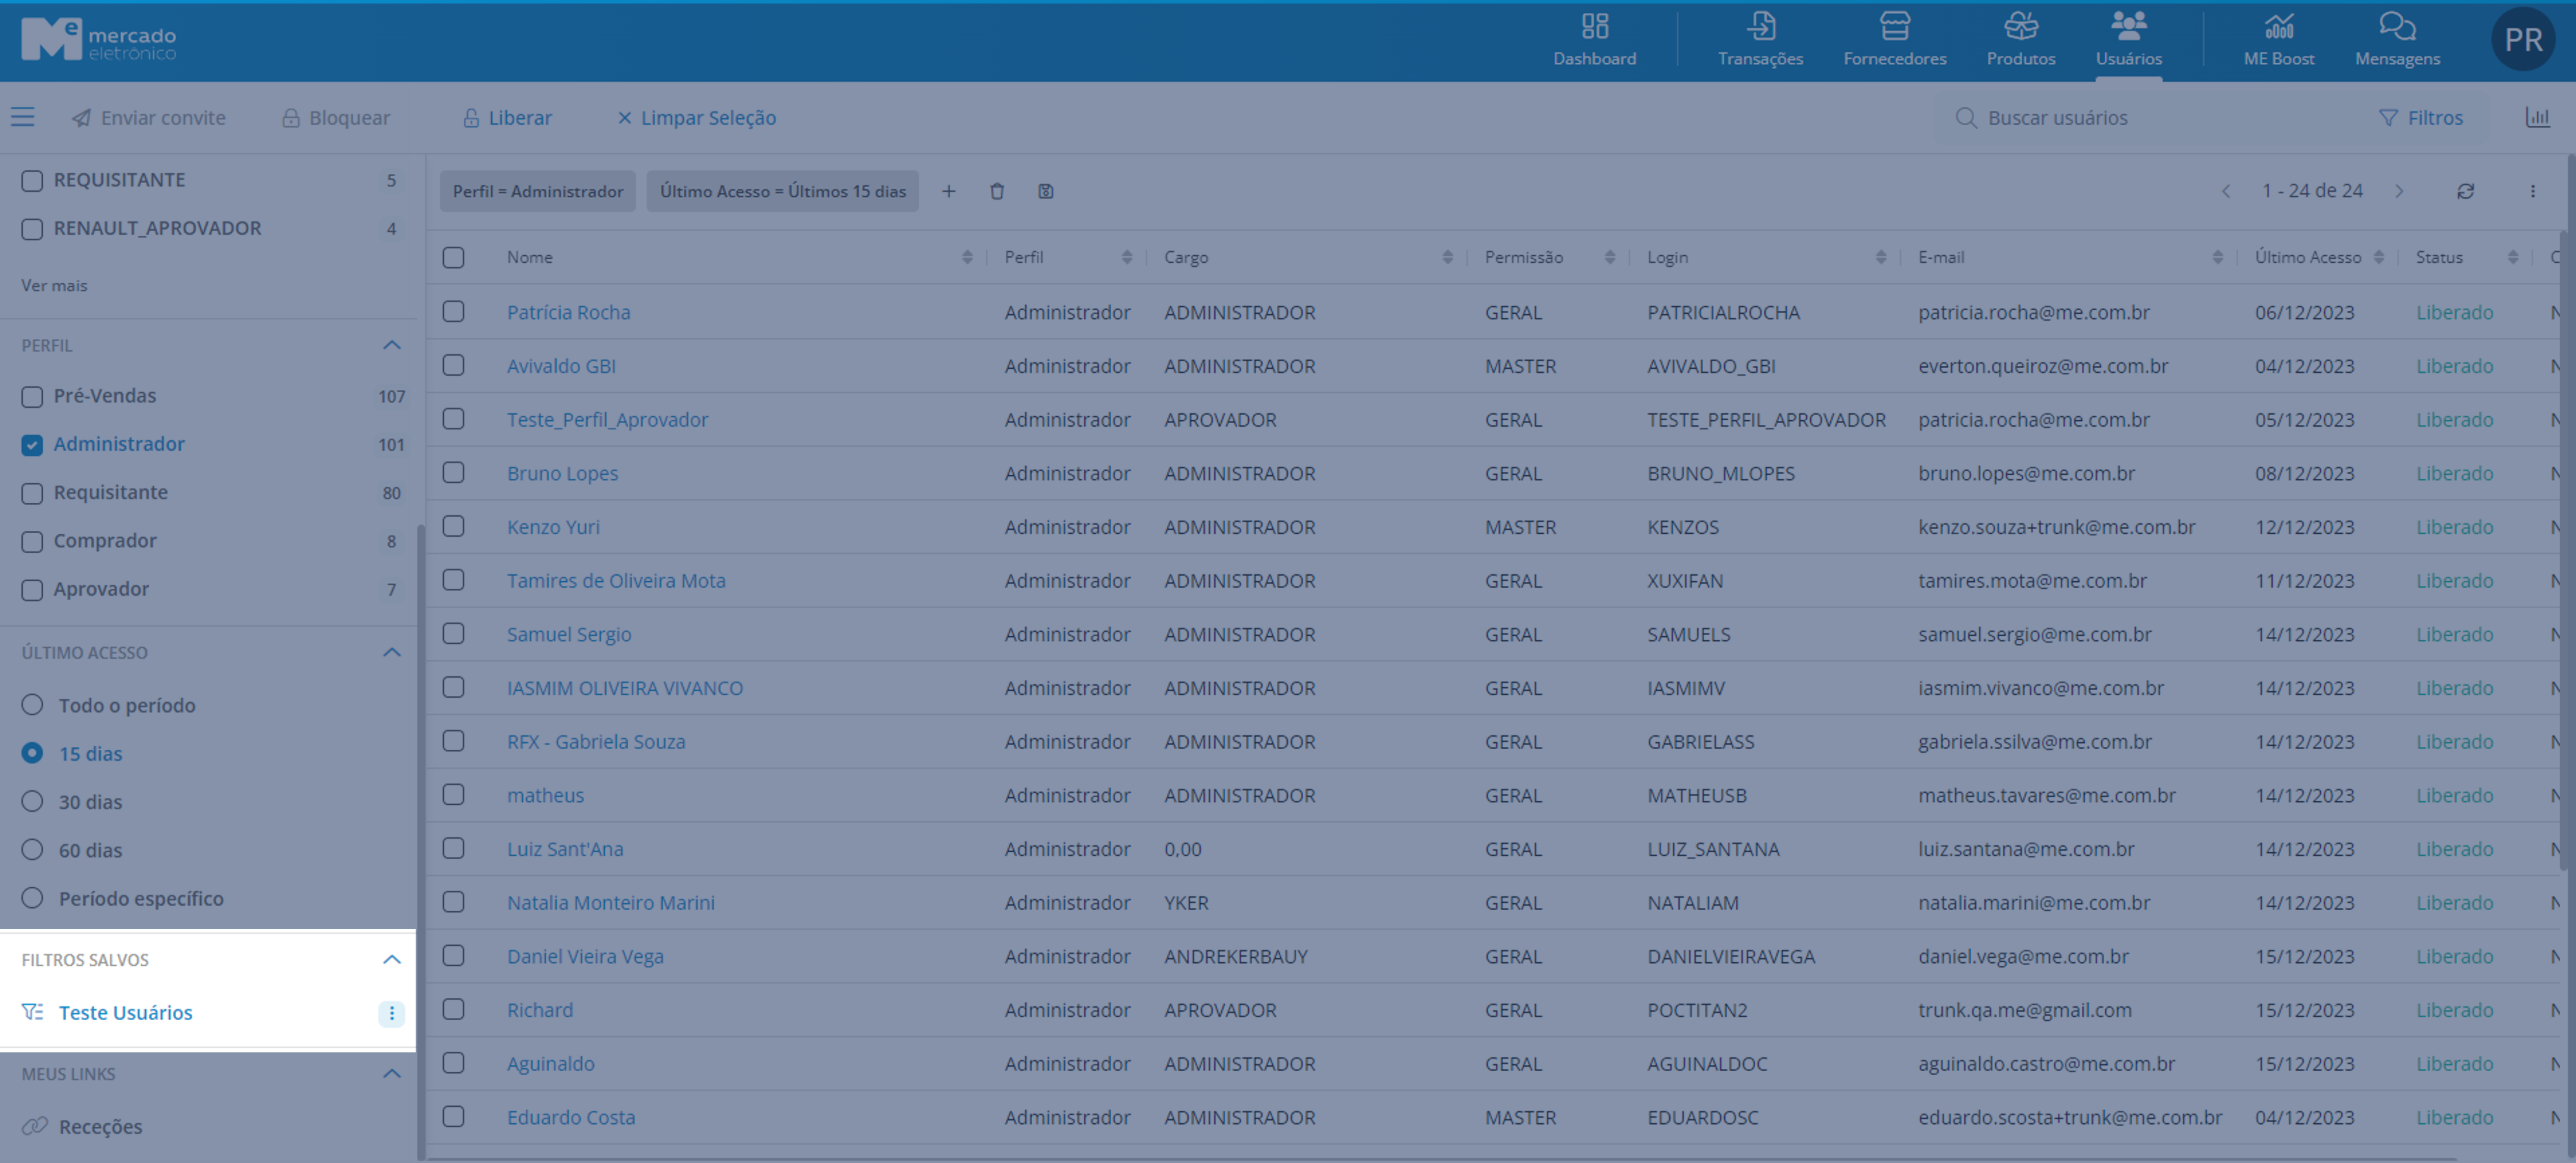Delete filters with the trash icon
The height and width of the screenshot is (1163, 2576).
[997, 191]
